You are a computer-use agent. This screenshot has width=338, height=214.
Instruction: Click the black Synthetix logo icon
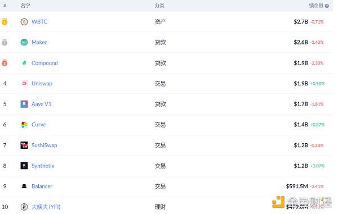pyautogui.click(x=24, y=166)
